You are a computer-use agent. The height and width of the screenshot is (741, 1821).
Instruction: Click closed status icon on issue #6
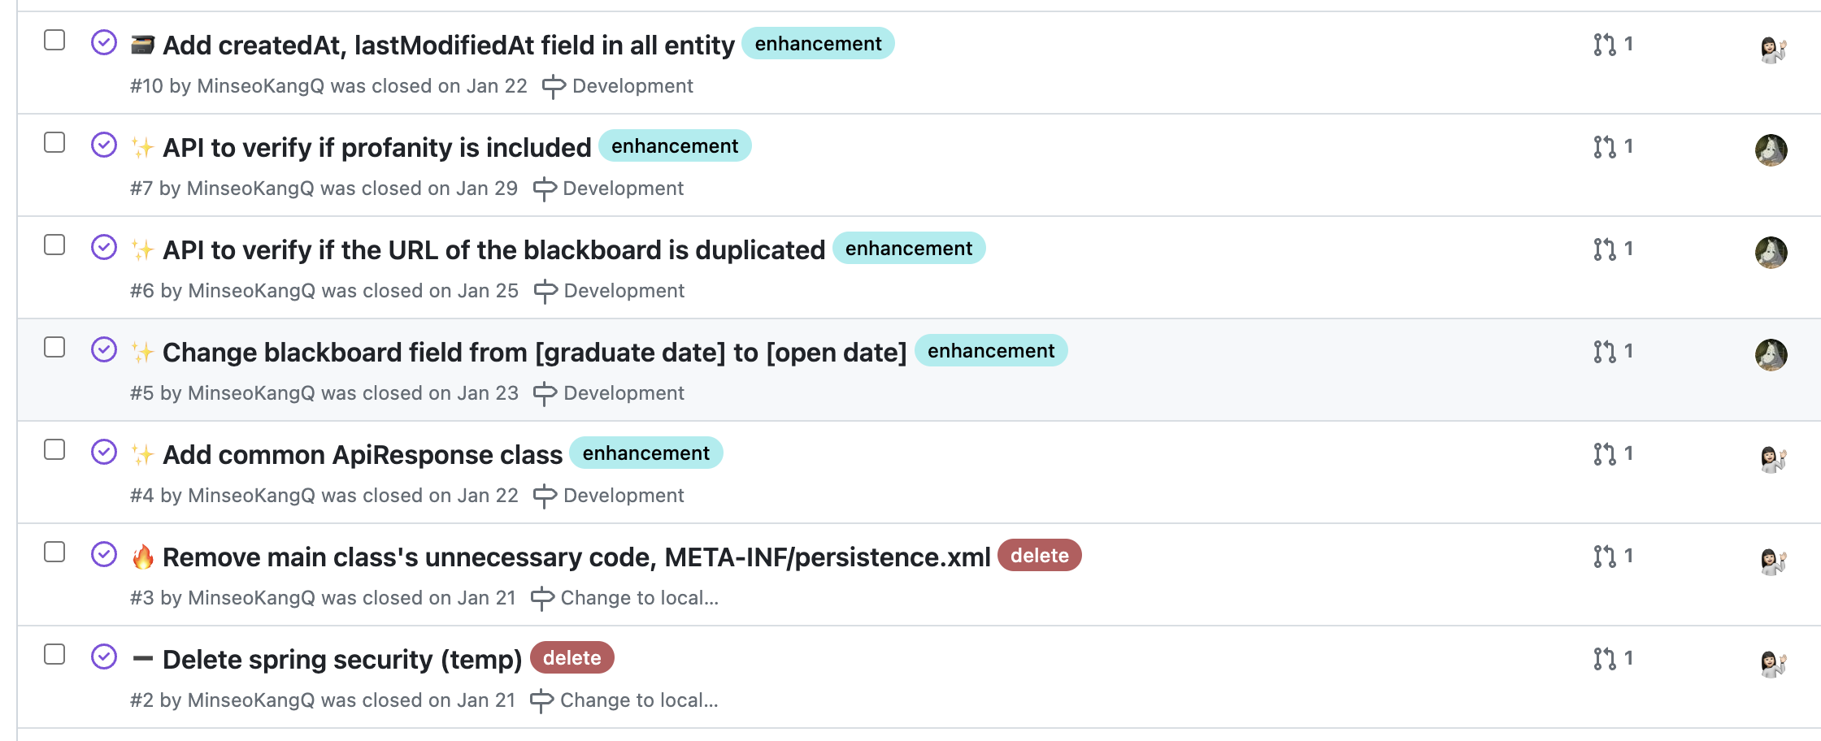[x=104, y=247]
